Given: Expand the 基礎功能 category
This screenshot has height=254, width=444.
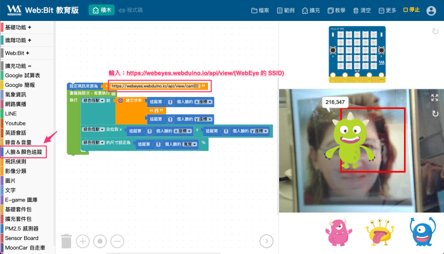Looking at the screenshot, I should tap(18, 27).
